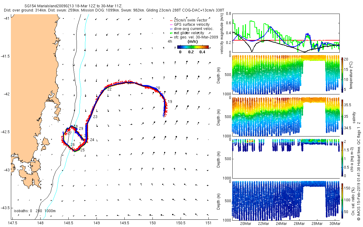Click day marker '23' on the glider track

click(x=95, y=117)
